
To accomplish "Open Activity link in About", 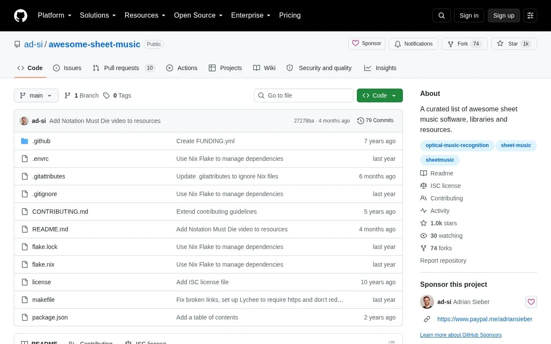I will pyautogui.click(x=435, y=211).
